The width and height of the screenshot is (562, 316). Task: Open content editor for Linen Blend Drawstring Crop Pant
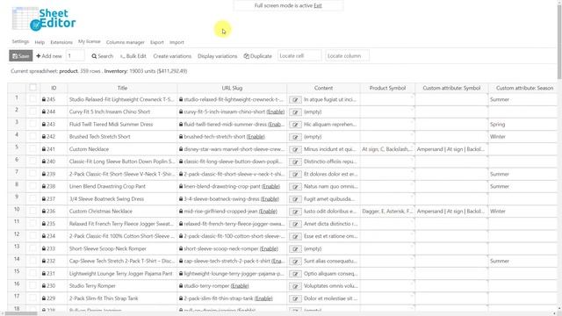point(295,187)
